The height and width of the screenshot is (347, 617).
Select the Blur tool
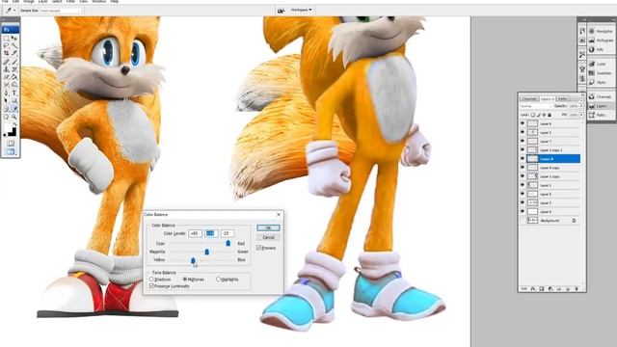click(7, 84)
